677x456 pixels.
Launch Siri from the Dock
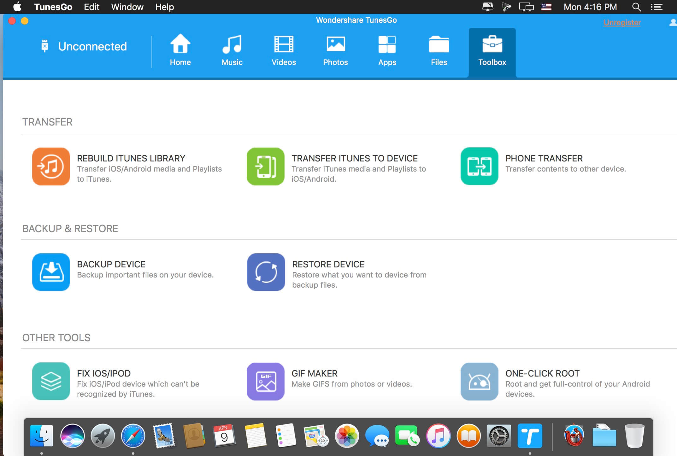pos(72,436)
